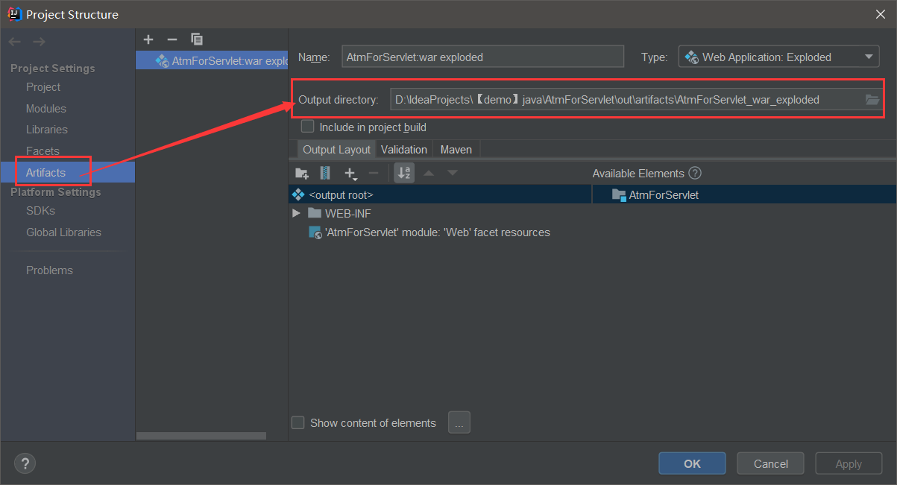
Task: Copy the selected artifact icon
Action: (x=197, y=39)
